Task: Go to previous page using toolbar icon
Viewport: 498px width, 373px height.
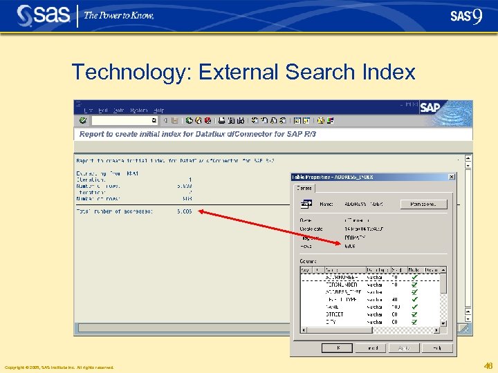Action: [x=264, y=120]
